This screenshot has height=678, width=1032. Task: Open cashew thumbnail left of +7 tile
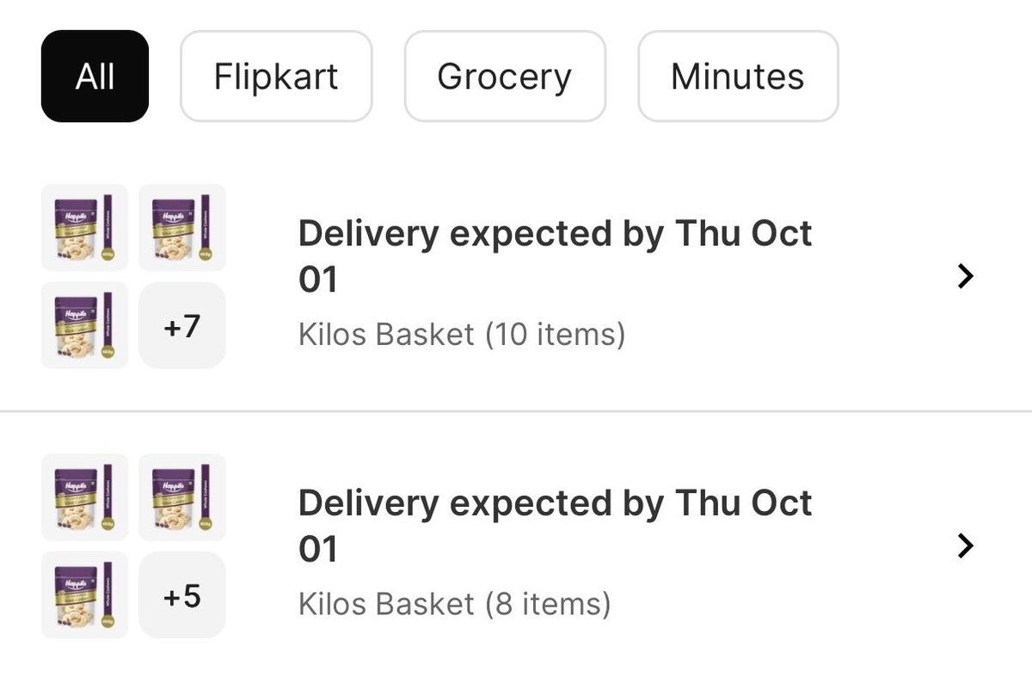(x=84, y=326)
